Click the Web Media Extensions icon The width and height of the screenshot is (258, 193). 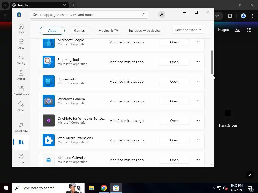pos(49,140)
